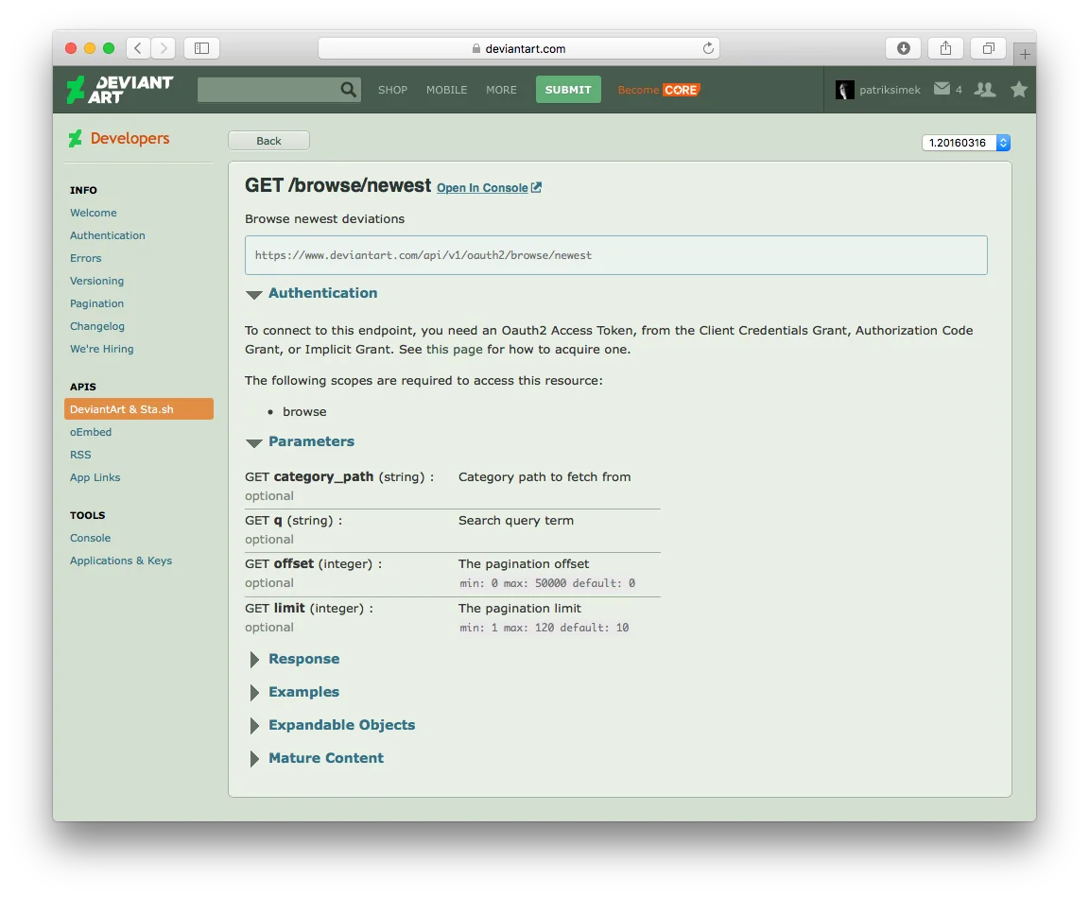Open the Changelog sidebar link
Image resolution: width=1089 pixels, height=897 pixels.
pyautogui.click(x=97, y=326)
